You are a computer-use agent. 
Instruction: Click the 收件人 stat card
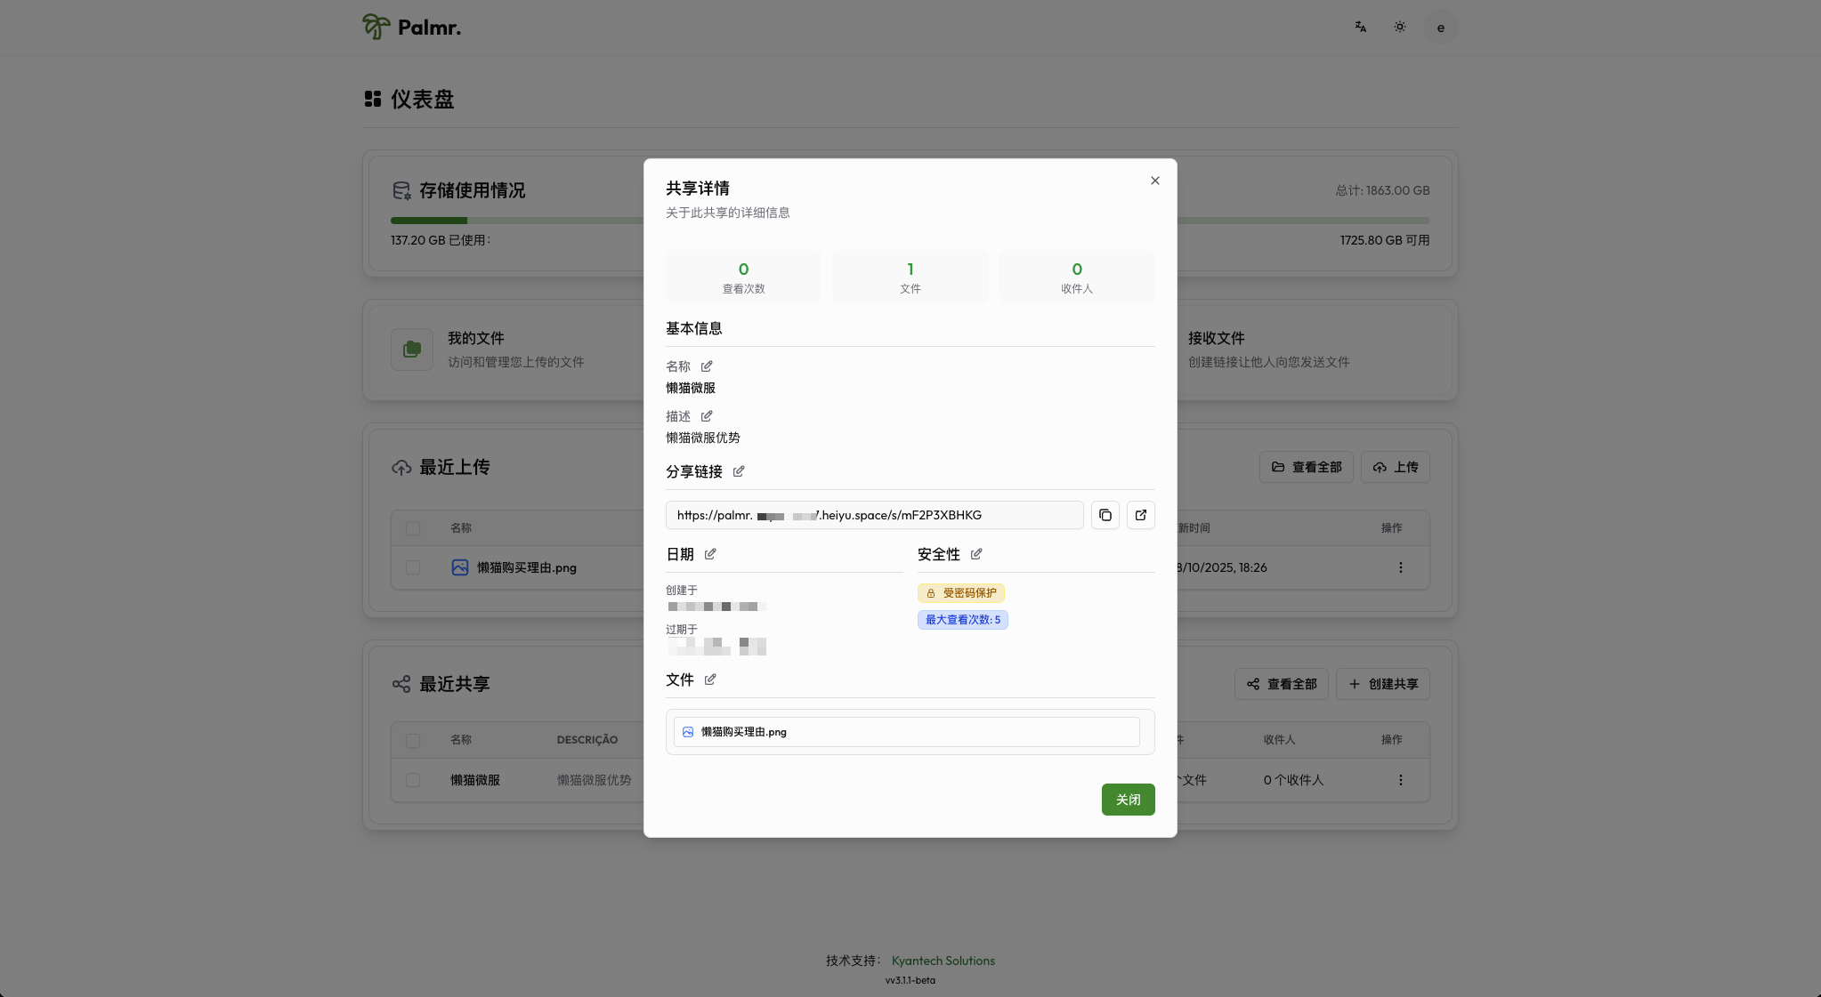pyautogui.click(x=1077, y=277)
